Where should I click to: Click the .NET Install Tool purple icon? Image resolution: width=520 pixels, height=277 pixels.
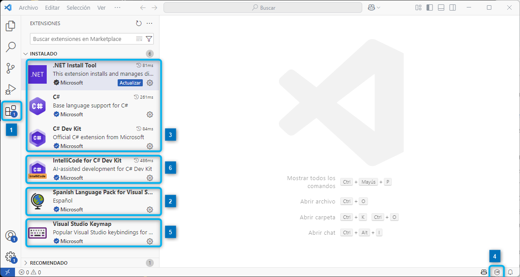tap(37, 74)
